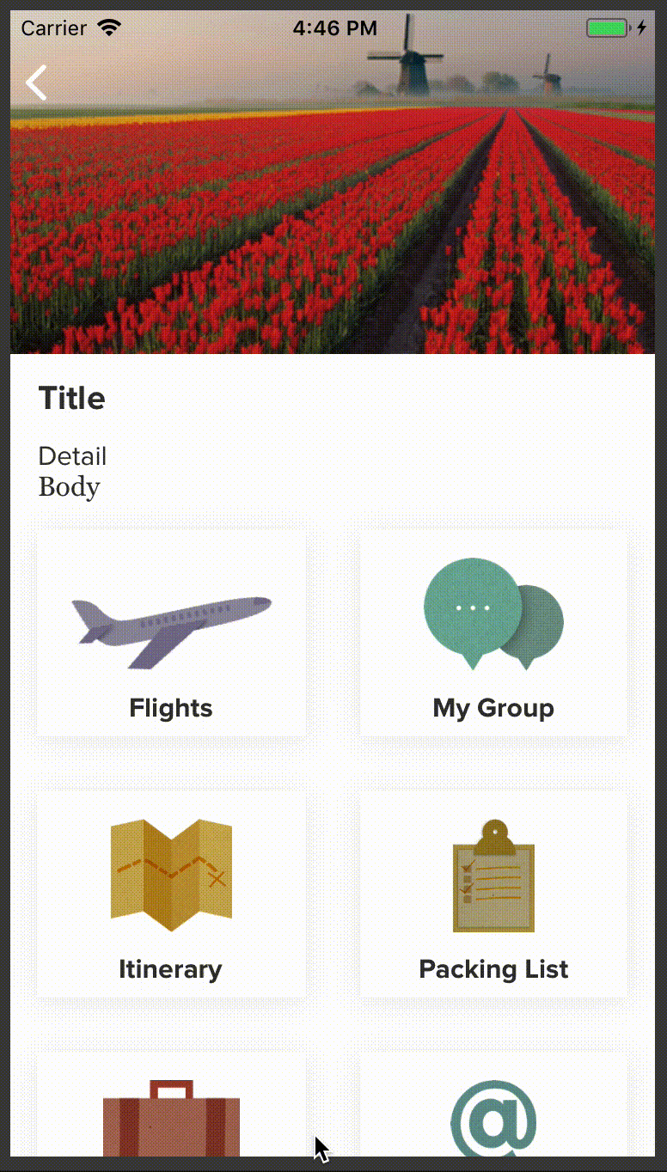Click the battery indicator in status bar
Viewport: 667px width, 1172px height.
pyautogui.click(x=609, y=28)
